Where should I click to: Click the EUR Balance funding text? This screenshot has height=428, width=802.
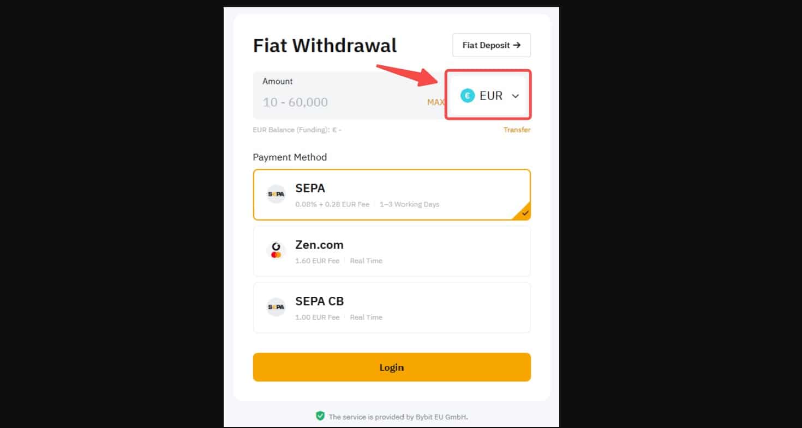pyautogui.click(x=297, y=130)
